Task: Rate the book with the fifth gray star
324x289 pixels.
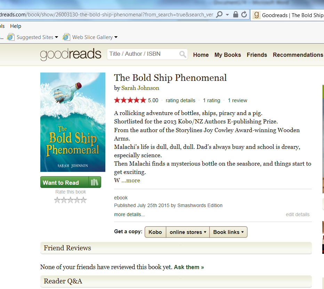Action: tap(84, 200)
